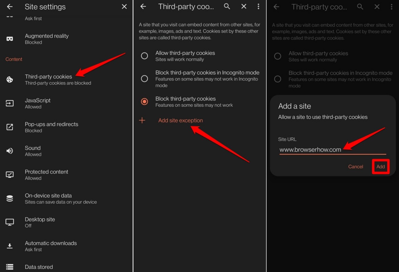Image resolution: width=399 pixels, height=272 pixels.
Task: Tap the On-device site data icon
Action: tap(10, 199)
